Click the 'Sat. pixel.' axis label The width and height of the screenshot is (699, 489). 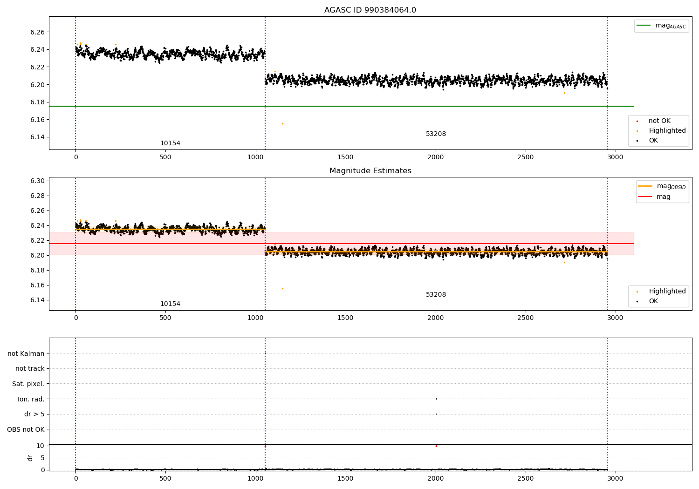tap(28, 384)
